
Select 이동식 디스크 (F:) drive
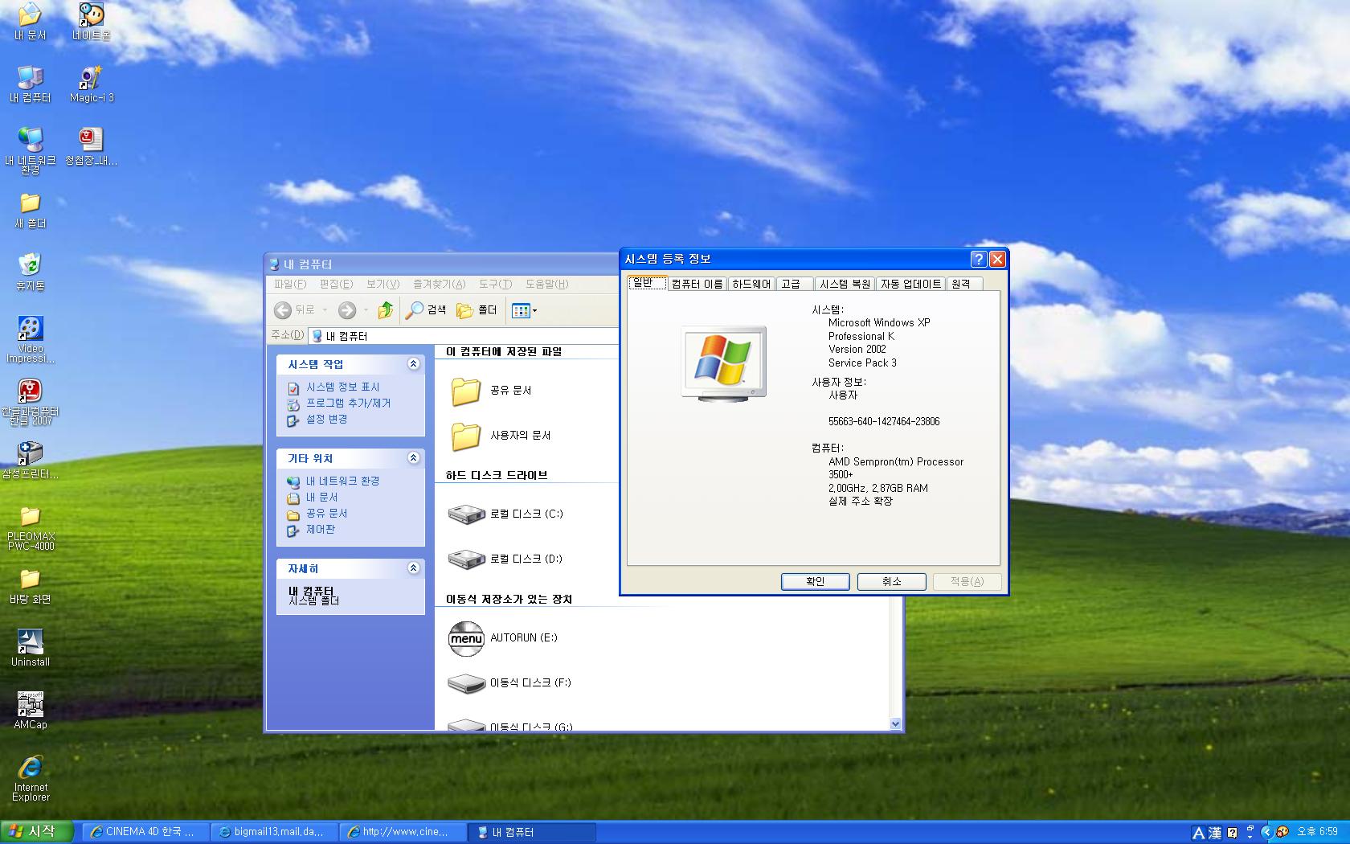[509, 683]
